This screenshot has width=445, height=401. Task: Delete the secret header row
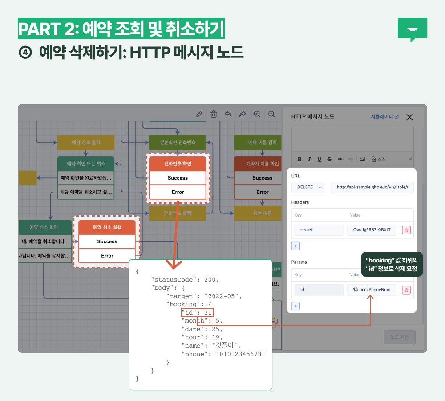[x=406, y=230]
